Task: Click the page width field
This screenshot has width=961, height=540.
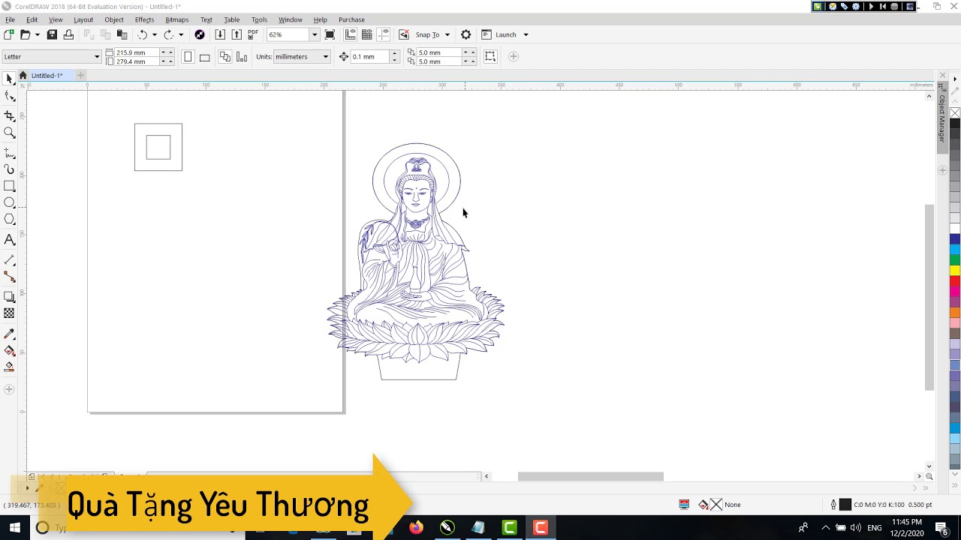Action: (x=137, y=52)
